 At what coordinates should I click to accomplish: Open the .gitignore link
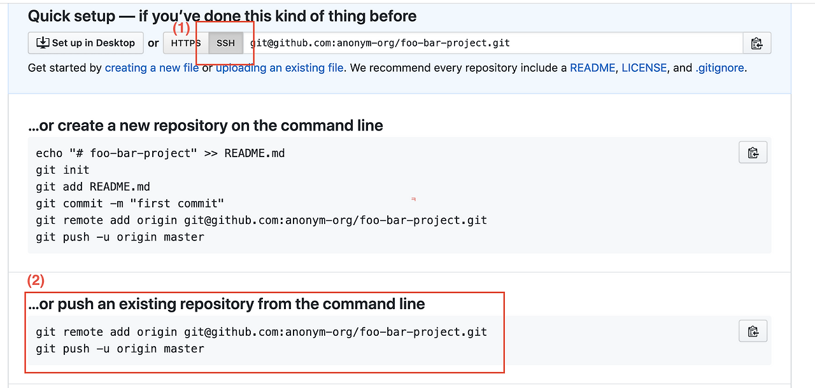tap(719, 67)
